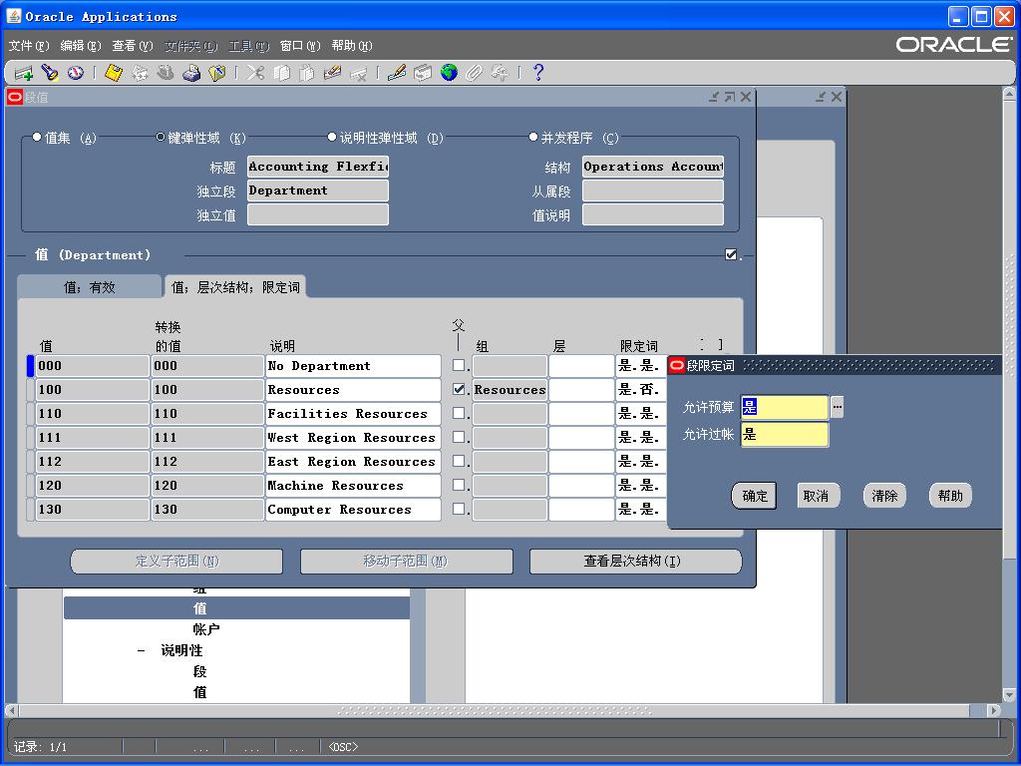Open Attachments with the paperclip icon
Image resolution: width=1021 pixels, height=766 pixels.
(x=474, y=72)
